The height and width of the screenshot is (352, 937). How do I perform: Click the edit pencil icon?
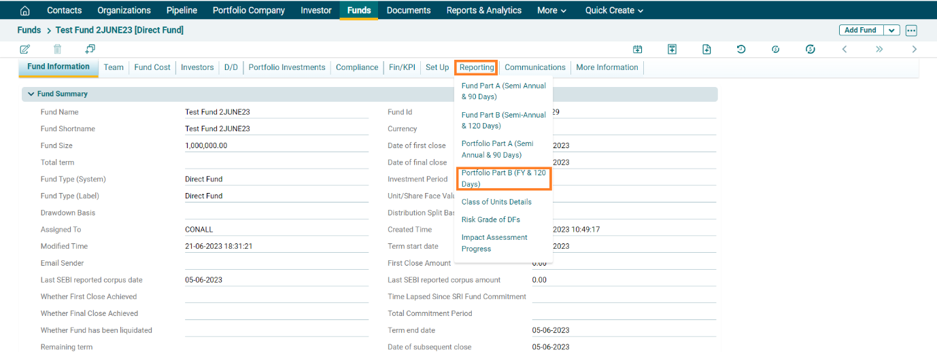click(25, 49)
